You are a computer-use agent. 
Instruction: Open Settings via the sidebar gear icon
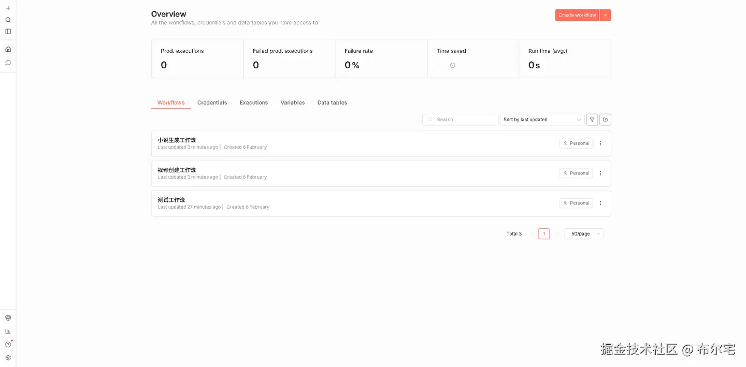coord(8,358)
